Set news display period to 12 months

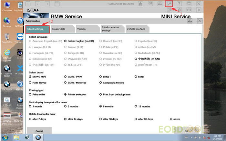pyautogui.click(x=136, y=106)
